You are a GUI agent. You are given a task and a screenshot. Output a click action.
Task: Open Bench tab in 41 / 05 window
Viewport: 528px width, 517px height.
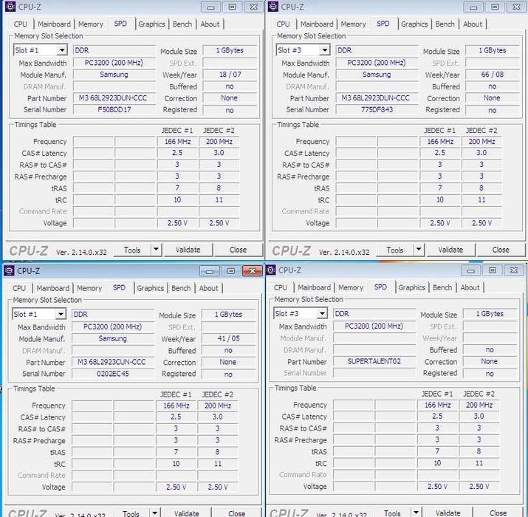[181, 288]
